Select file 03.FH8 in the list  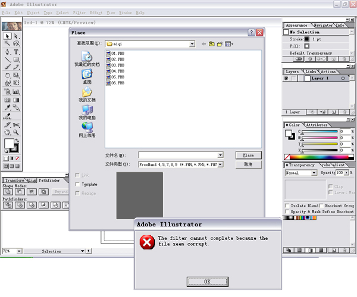pos(115,65)
